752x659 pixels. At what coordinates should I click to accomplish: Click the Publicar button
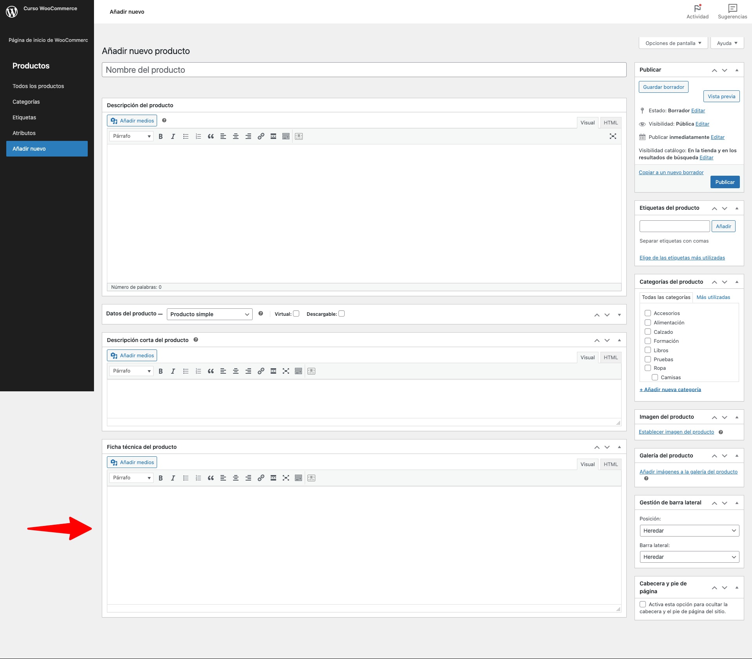click(x=725, y=182)
